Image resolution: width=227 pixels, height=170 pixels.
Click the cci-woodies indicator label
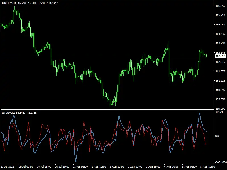tap(9, 112)
